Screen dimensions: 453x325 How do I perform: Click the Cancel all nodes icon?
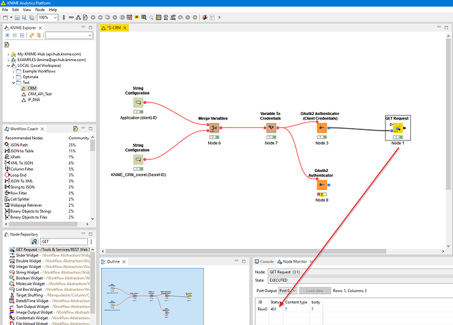pos(122,17)
